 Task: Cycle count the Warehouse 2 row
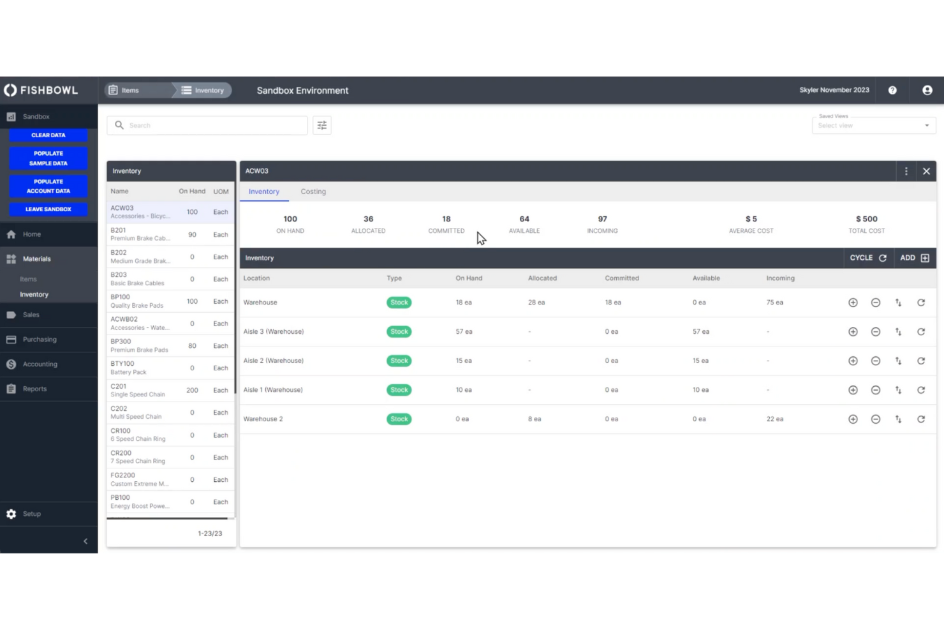(x=921, y=419)
